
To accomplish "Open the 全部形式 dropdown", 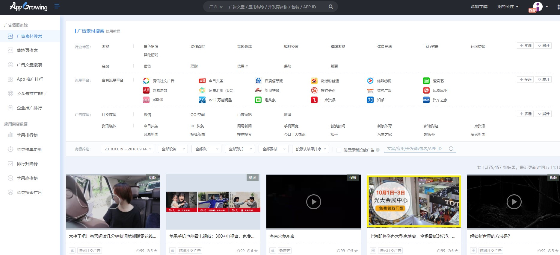I will (240, 149).
